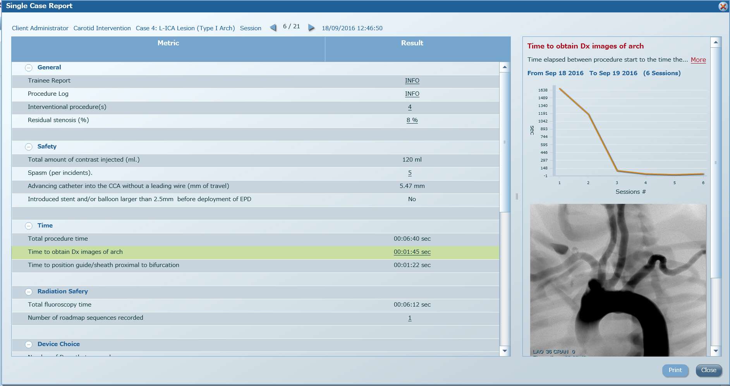Collapse the General section
The image size is (730, 386).
29,68
